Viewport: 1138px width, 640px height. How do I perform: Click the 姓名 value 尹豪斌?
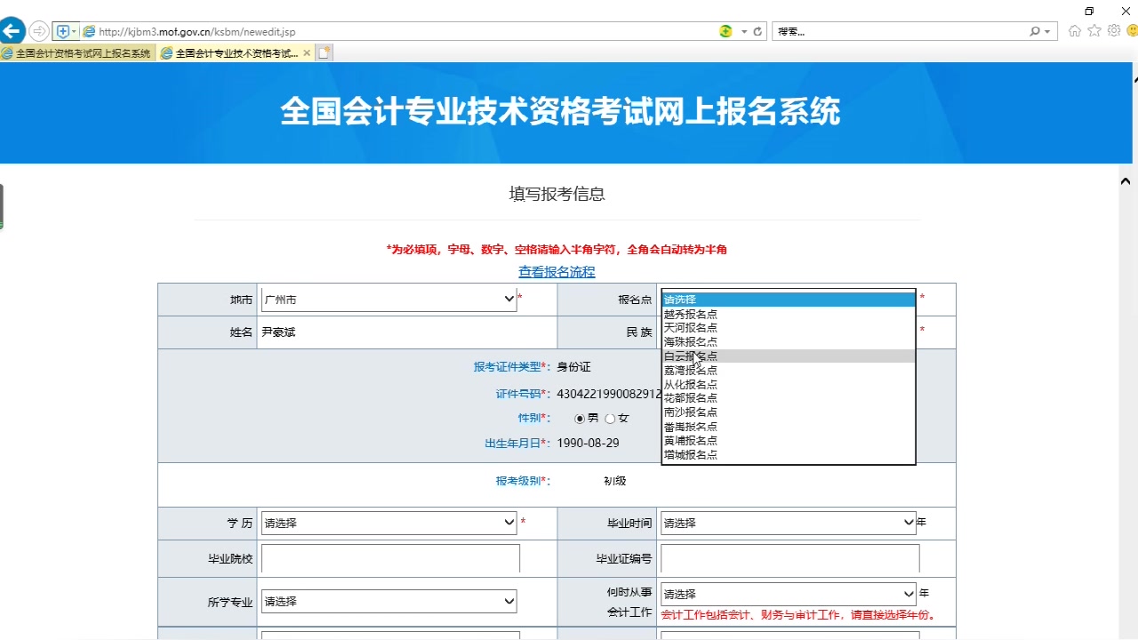[x=278, y=332]
